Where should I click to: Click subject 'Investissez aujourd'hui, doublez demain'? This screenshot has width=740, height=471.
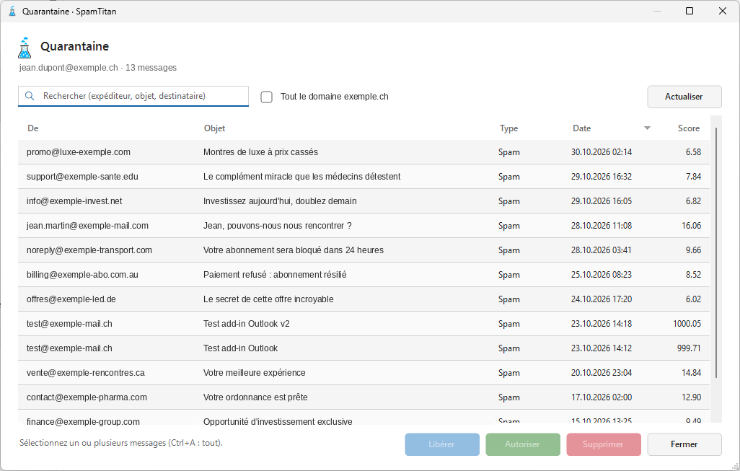click(280, 201)
